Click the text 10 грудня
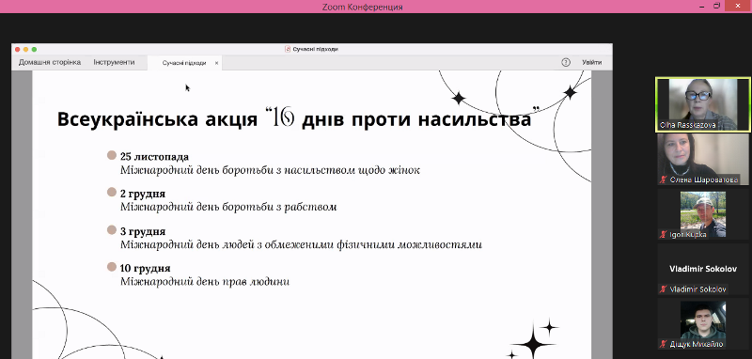 coord(146,268)
